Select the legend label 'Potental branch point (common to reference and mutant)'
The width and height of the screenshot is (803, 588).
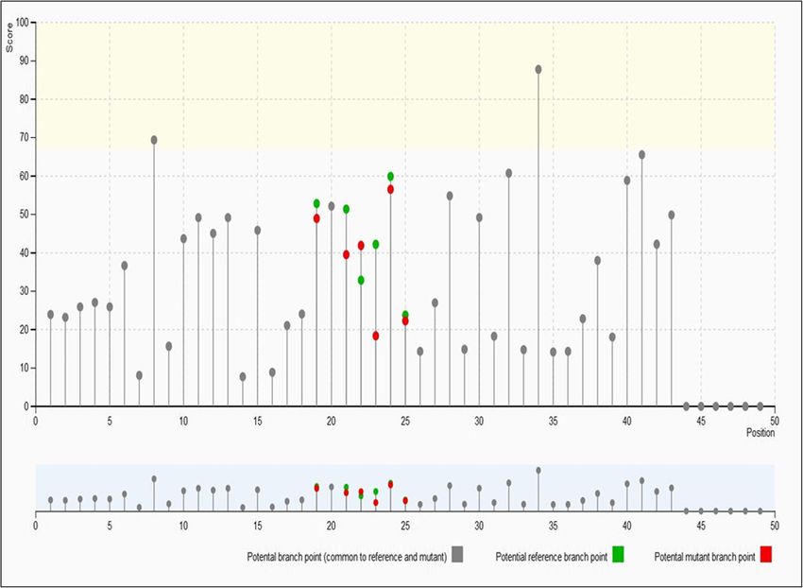pos(347,557)
